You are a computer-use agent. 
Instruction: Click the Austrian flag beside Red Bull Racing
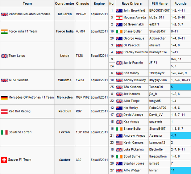coord(4,112)
